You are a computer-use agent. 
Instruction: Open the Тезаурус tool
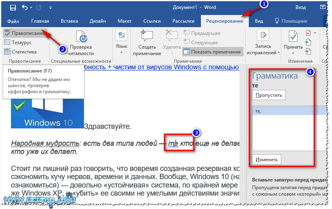[x=18, y=43]
